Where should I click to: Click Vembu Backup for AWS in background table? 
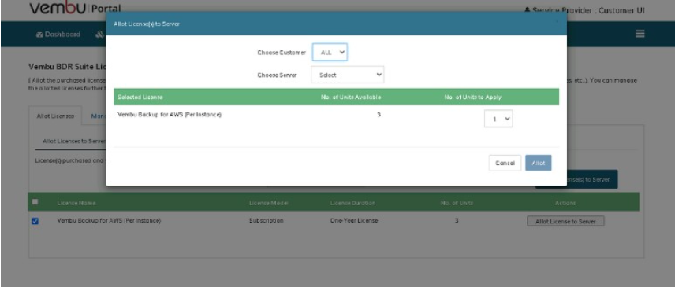pyautogui.click(x=109, y=220)
